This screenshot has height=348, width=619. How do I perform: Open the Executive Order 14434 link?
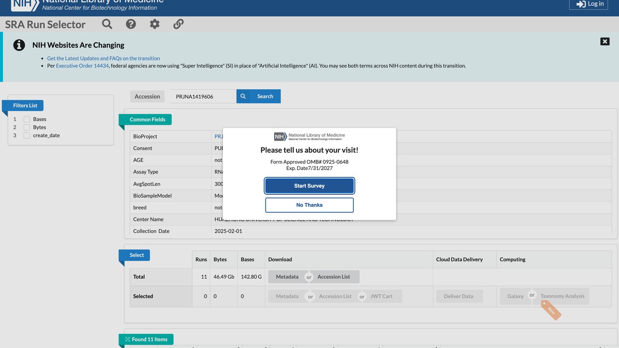[82, 66]
